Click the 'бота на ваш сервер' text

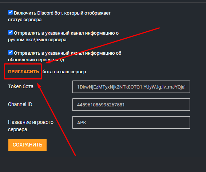point(64,72)
